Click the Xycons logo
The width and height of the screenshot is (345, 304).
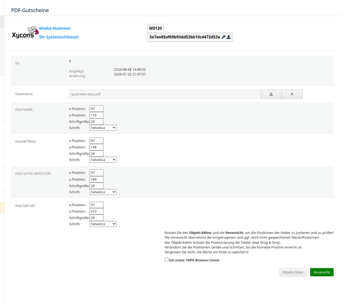[25, 33]
